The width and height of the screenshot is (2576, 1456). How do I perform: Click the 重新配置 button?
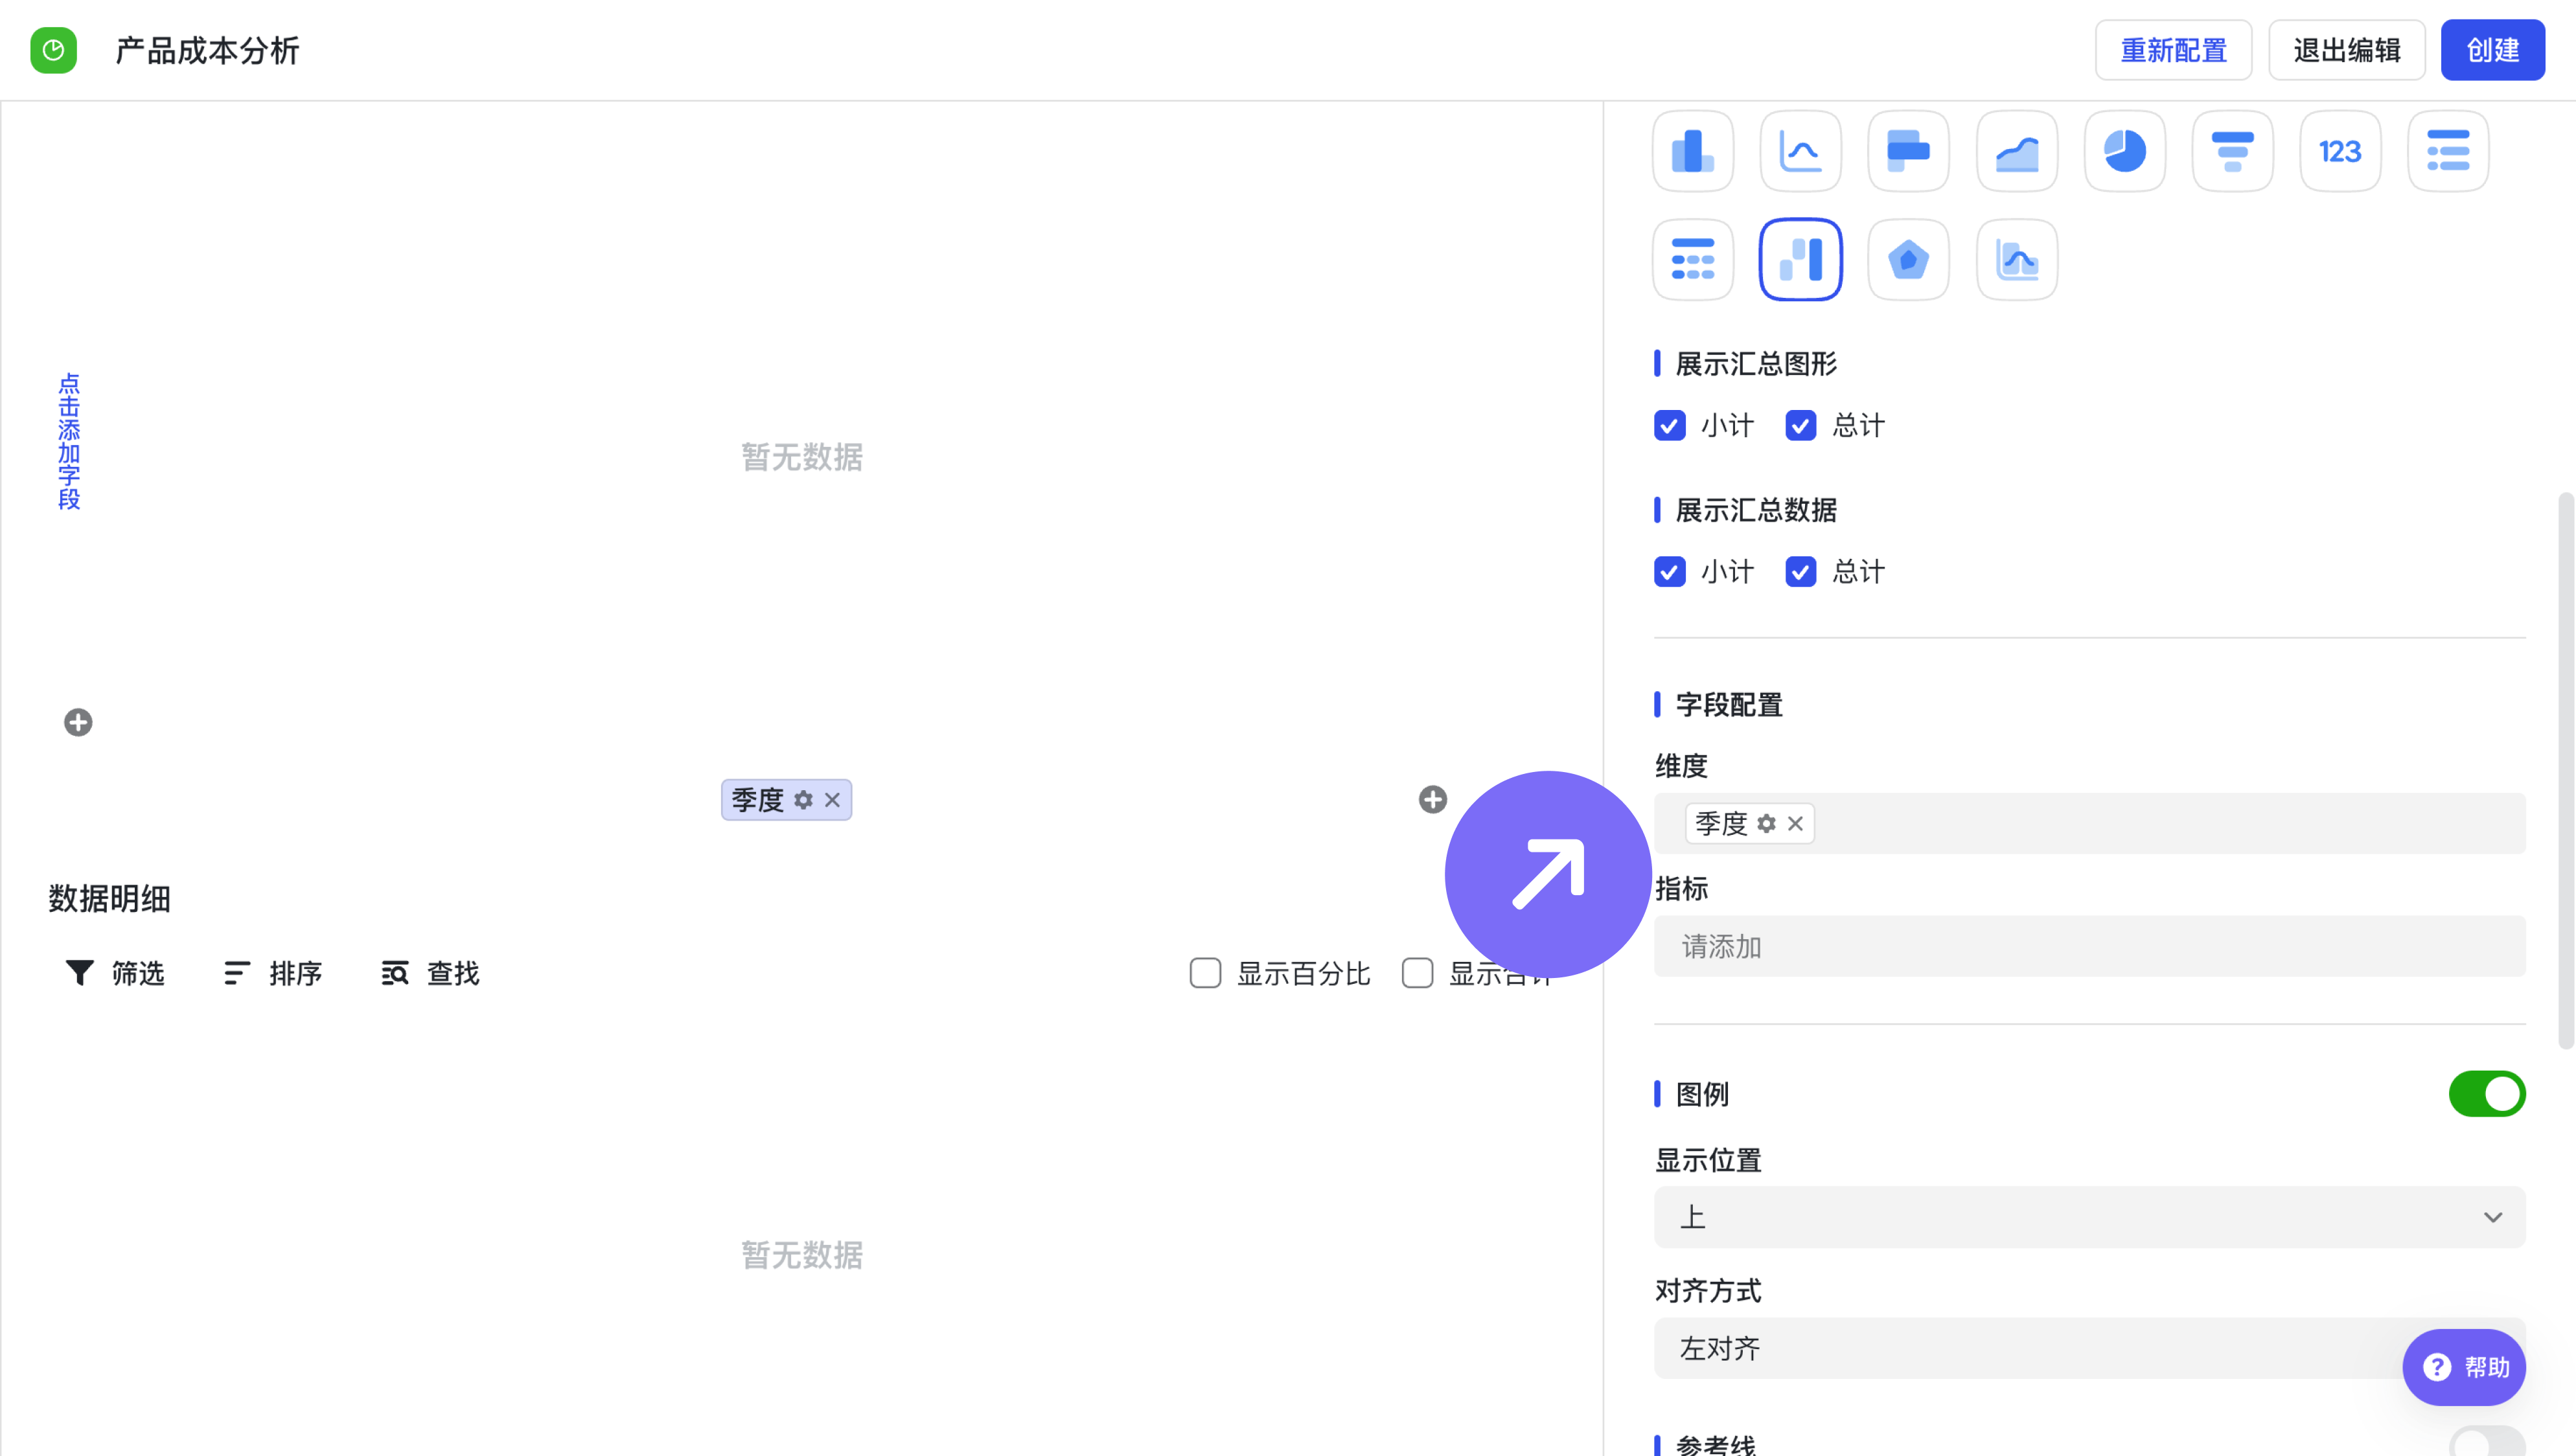2173,50
